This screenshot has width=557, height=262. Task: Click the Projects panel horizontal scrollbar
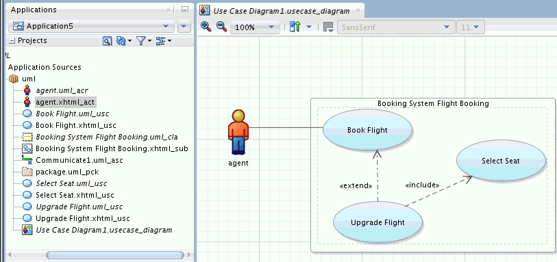115,254
